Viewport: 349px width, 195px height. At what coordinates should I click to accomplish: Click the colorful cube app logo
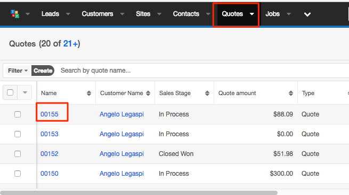click(x=15, y=14)
